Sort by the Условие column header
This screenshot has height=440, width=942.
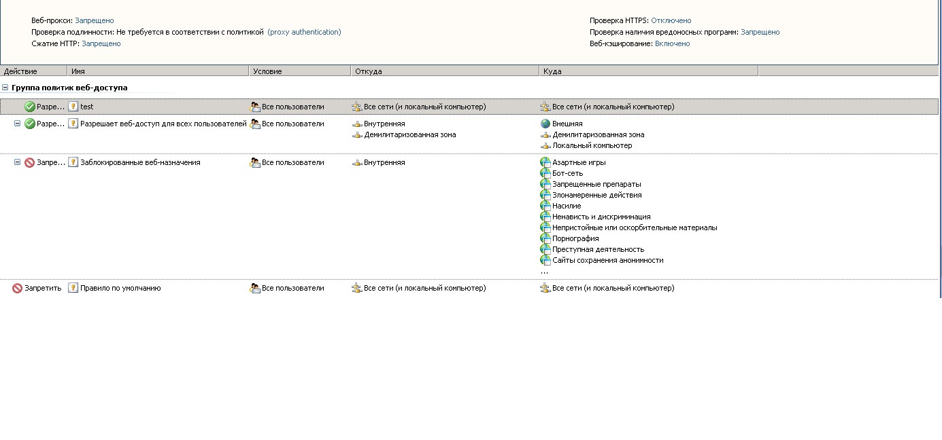point(300,71)
